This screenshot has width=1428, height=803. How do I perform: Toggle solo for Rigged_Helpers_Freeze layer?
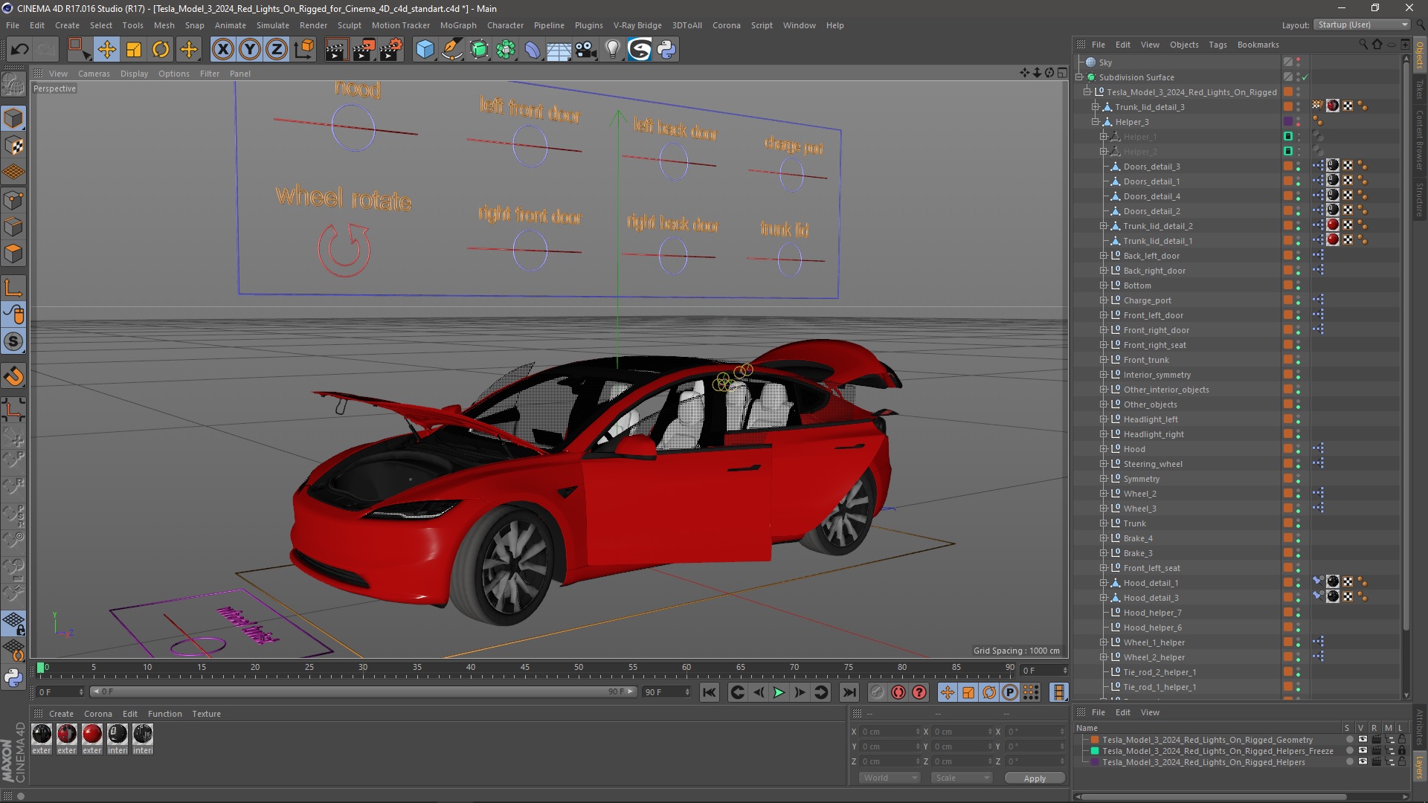pos(1349,751)
